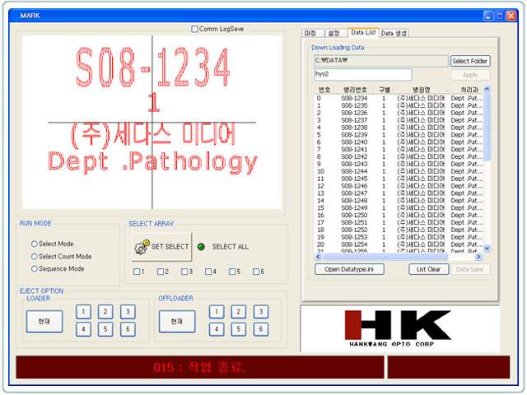
Task: Minimize the MARK window
Action: [x=488, y=16]
